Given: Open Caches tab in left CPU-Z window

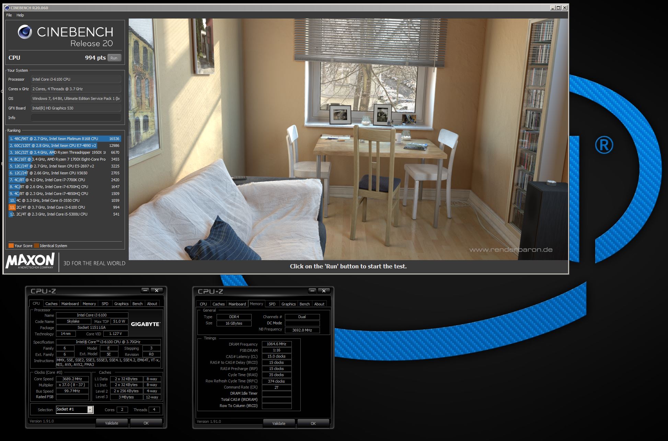Looking at the screenshot, I should tap(51, 304).
